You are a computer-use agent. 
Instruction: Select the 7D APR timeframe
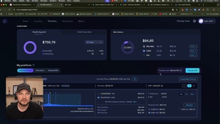pos(186,94)
